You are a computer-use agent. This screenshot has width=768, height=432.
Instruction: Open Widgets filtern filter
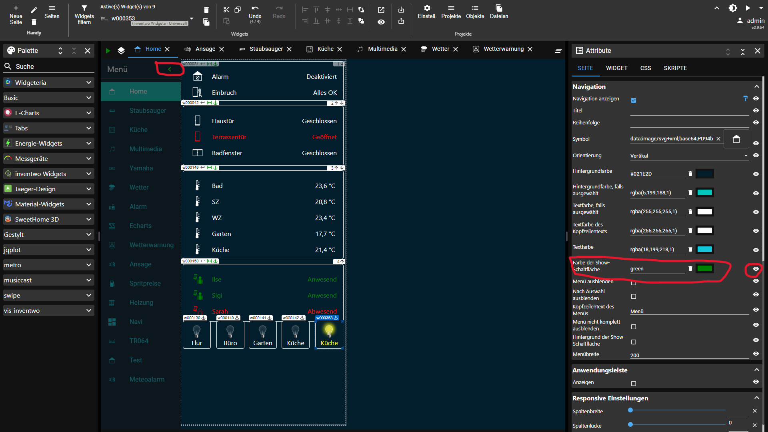coord(84,14)
